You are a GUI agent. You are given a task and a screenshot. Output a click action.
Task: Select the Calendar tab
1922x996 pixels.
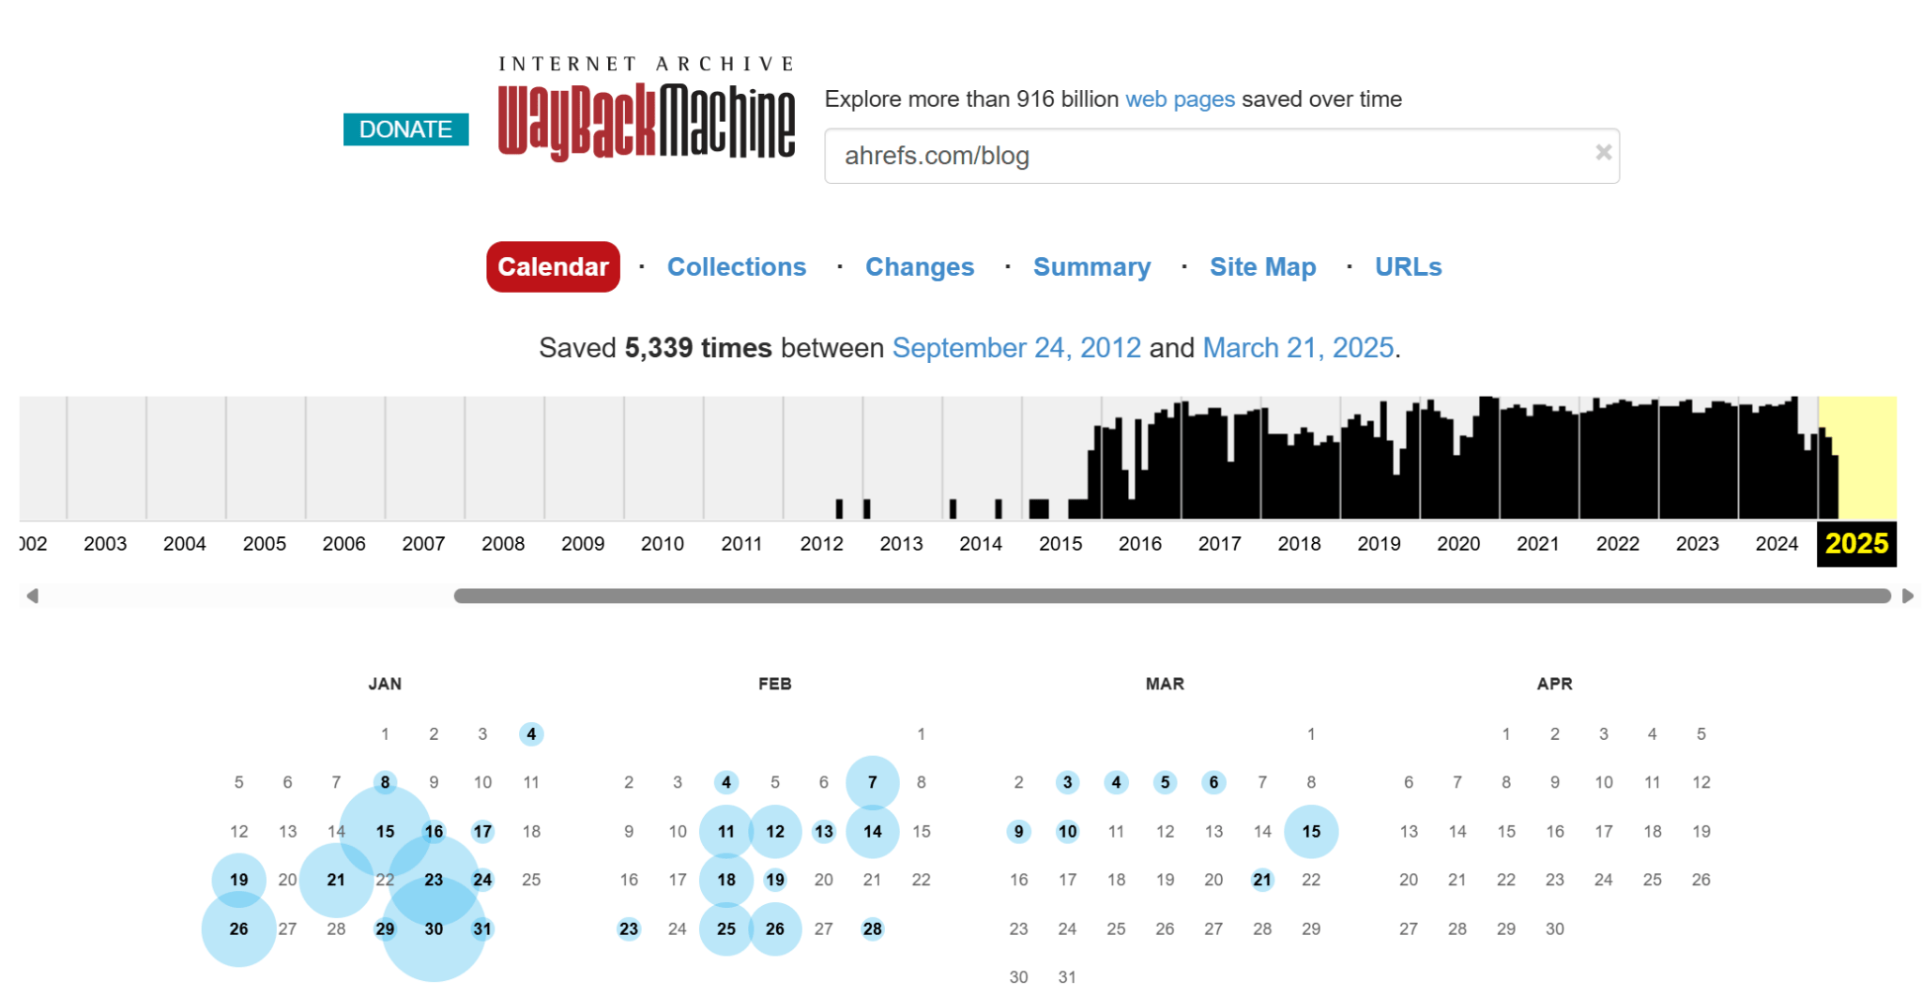(552, 266)
